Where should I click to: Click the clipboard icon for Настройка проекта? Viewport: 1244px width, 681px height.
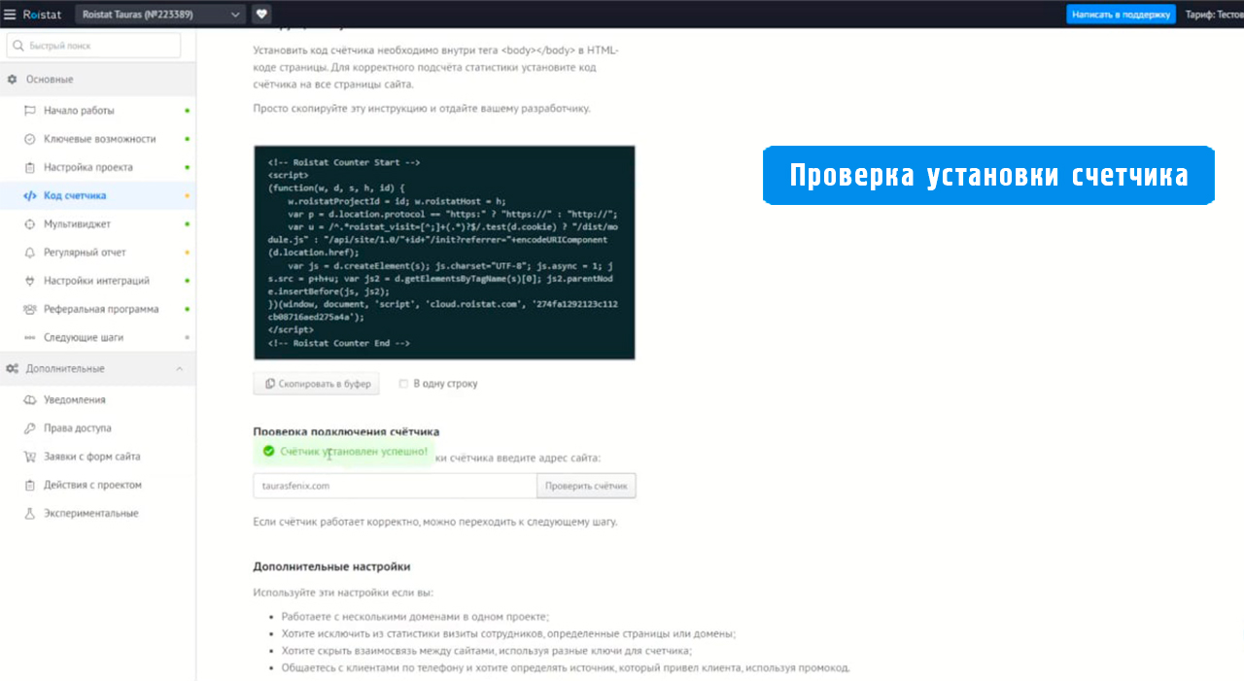tap(30, 167)
